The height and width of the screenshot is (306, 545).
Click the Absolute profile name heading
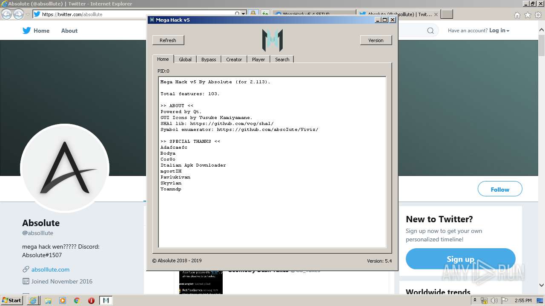pyautogui.click(x=41, y=223)
